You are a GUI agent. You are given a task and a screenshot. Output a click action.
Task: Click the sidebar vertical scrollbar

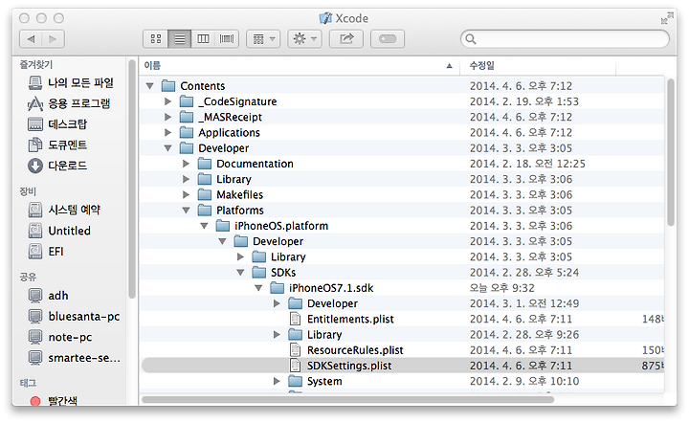point(132,179)
